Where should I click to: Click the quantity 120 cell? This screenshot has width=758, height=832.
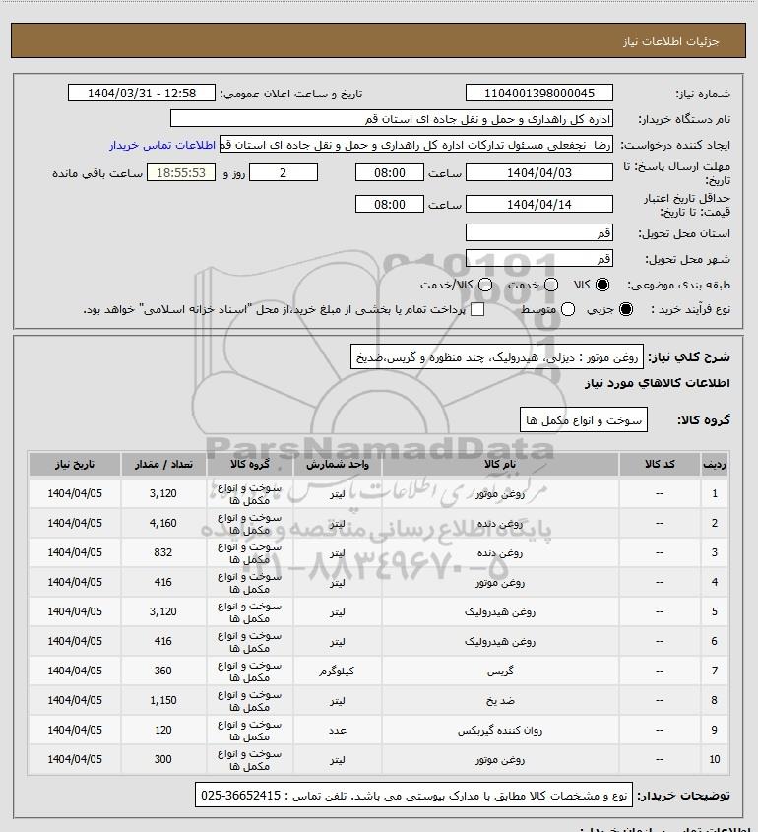click(163, 730)
